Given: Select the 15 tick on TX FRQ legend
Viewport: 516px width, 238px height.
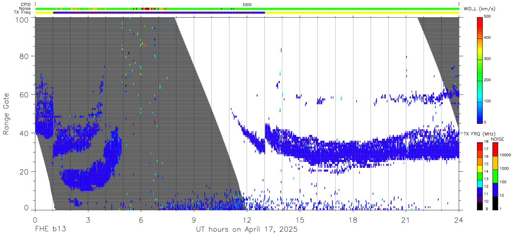Looking at the screenshot, I should tap(486, 165).
